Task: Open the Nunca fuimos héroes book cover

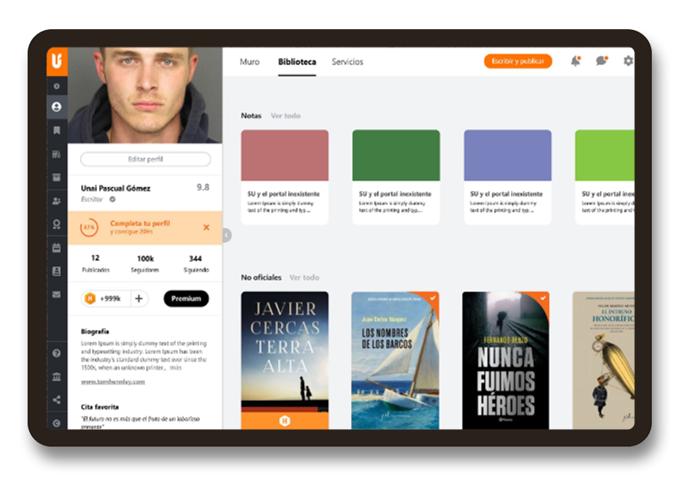Action: 506,360
